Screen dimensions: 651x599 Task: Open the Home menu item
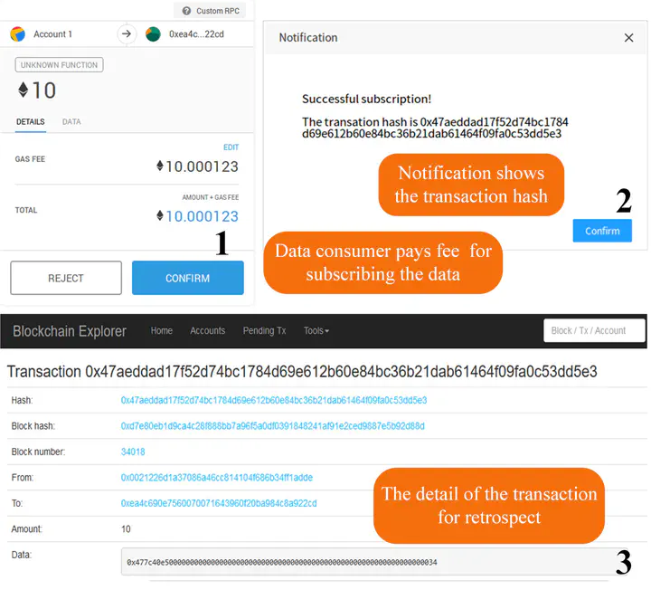(x=162, y=331)
